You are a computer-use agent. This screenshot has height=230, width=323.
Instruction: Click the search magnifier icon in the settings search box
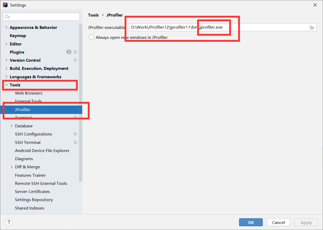(7, 17)
